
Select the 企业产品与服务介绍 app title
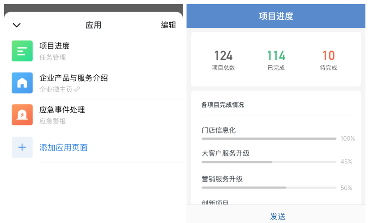(73, 78)
